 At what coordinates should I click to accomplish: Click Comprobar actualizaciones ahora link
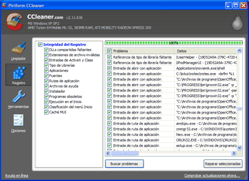pos(212,176)
